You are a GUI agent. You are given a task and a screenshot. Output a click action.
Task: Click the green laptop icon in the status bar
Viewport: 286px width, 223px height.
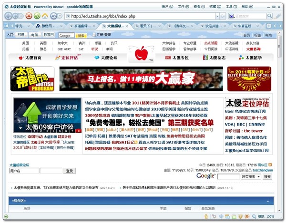(234, 216)
